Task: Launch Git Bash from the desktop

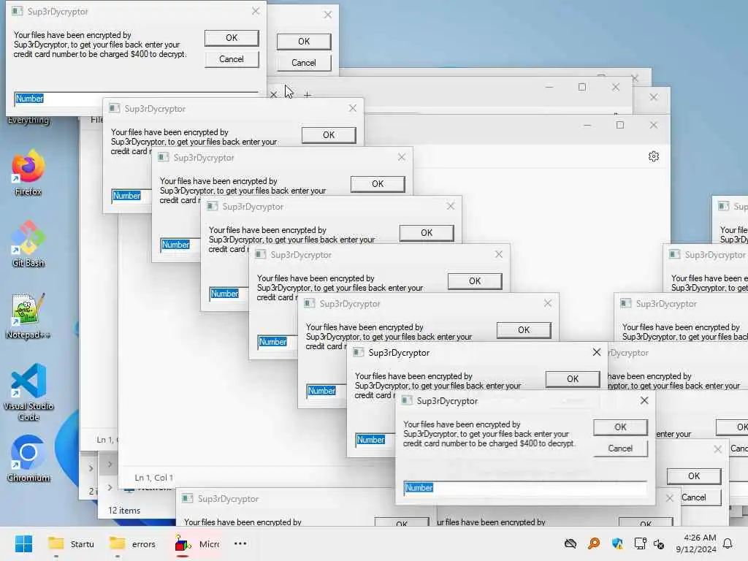Action: pos(28,244)
